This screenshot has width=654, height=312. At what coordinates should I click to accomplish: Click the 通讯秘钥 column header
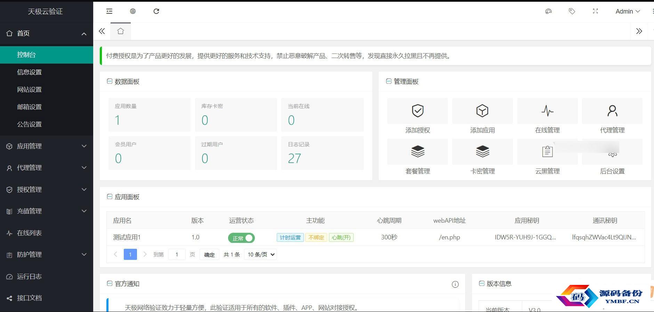click(605, 220)
